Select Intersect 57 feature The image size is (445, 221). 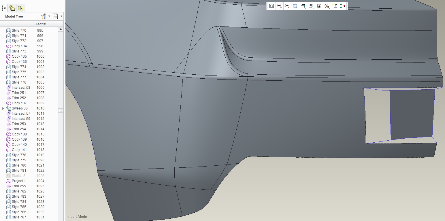(21, 114)
